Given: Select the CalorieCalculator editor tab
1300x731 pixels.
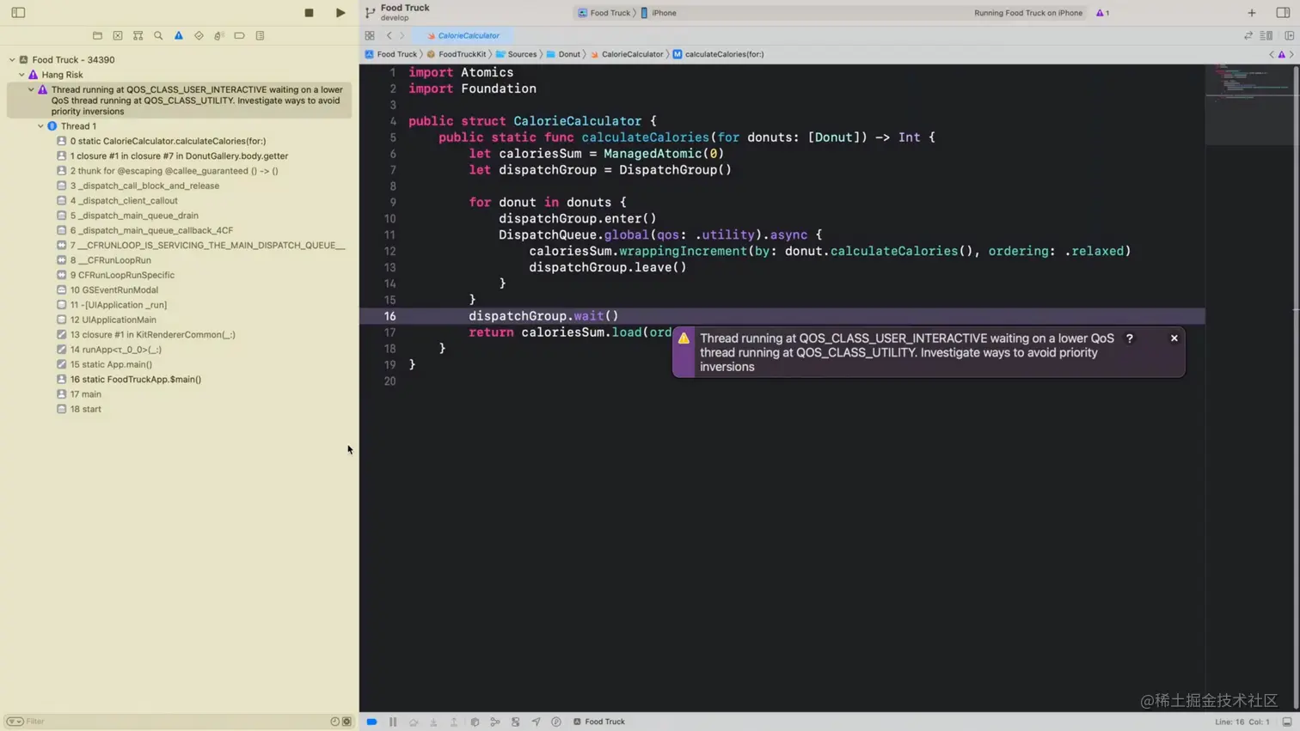Looking at the screenshot, I should point(463,36).
